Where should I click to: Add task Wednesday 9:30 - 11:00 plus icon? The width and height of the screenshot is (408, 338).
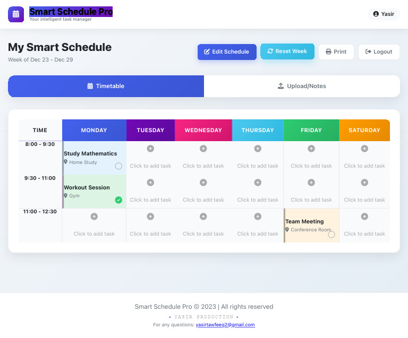point(203,183)
